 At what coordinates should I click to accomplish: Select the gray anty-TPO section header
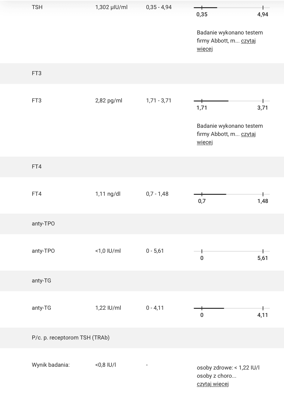(x=142, y=224)
